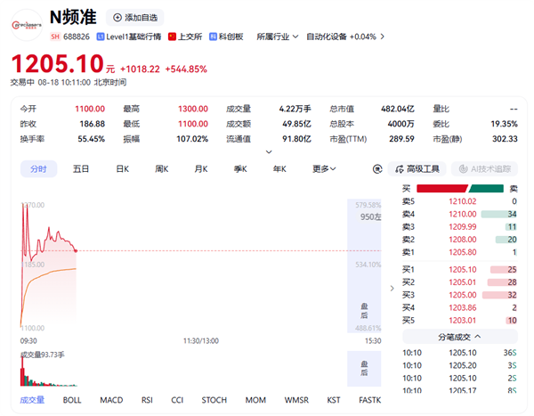The image size is (534, 416).
Task: Select the 成交量 indicator
Action: tap(32, 400)
